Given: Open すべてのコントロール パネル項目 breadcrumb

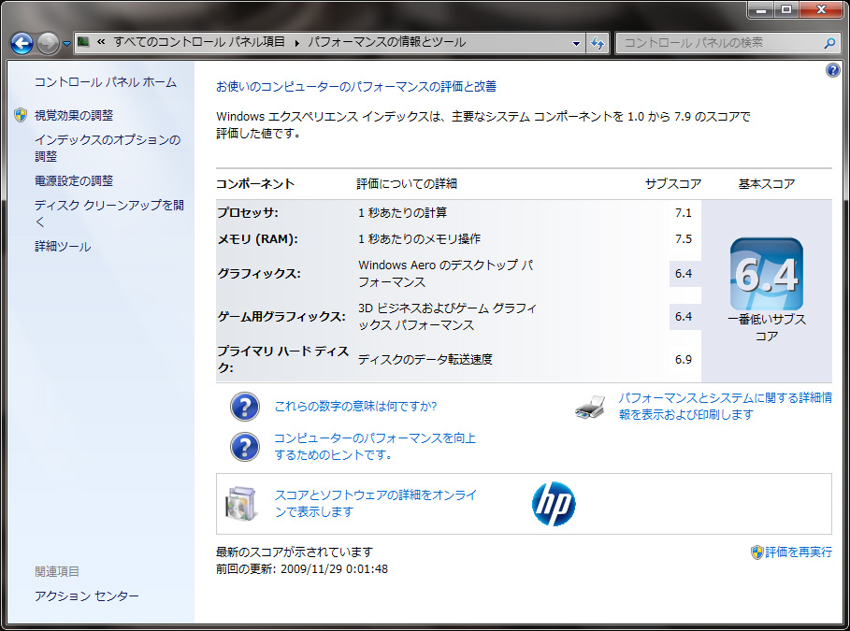Looking at the screenshot, I should click(199, 42).
